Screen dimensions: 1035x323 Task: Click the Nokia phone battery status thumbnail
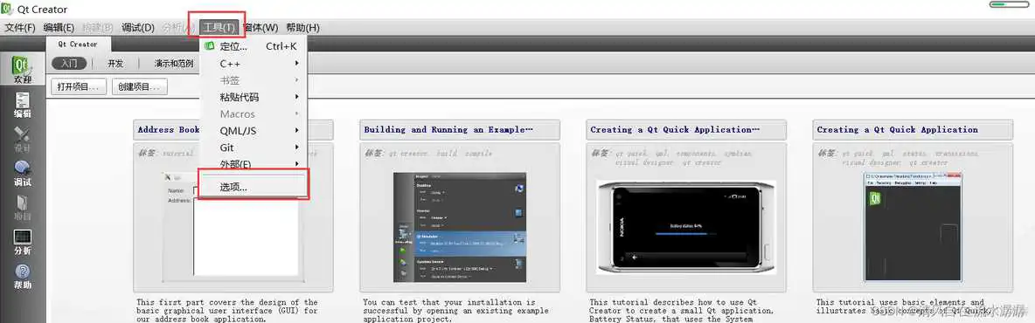pos(686,227)
